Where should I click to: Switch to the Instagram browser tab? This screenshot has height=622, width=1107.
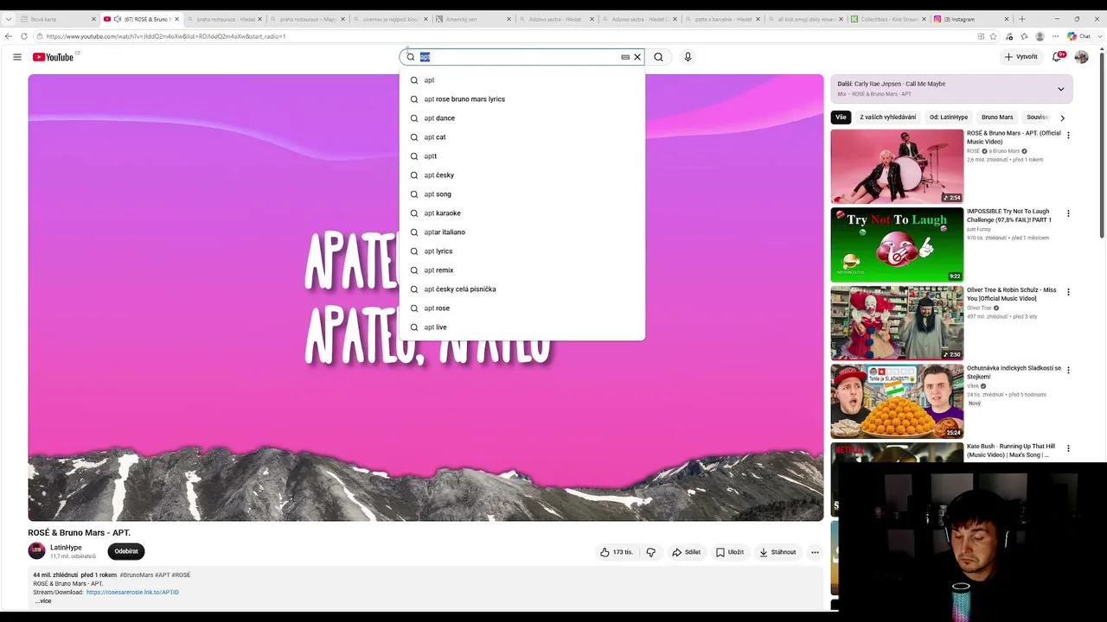point(972,19)
